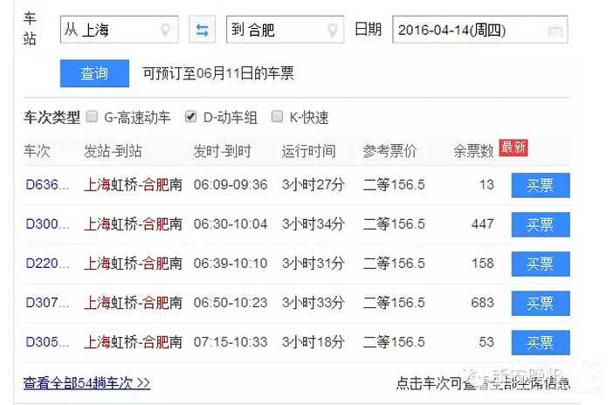The image size is (613, 405).
Task: Click location pin in 从 上海 field
Action: [166, 30]
